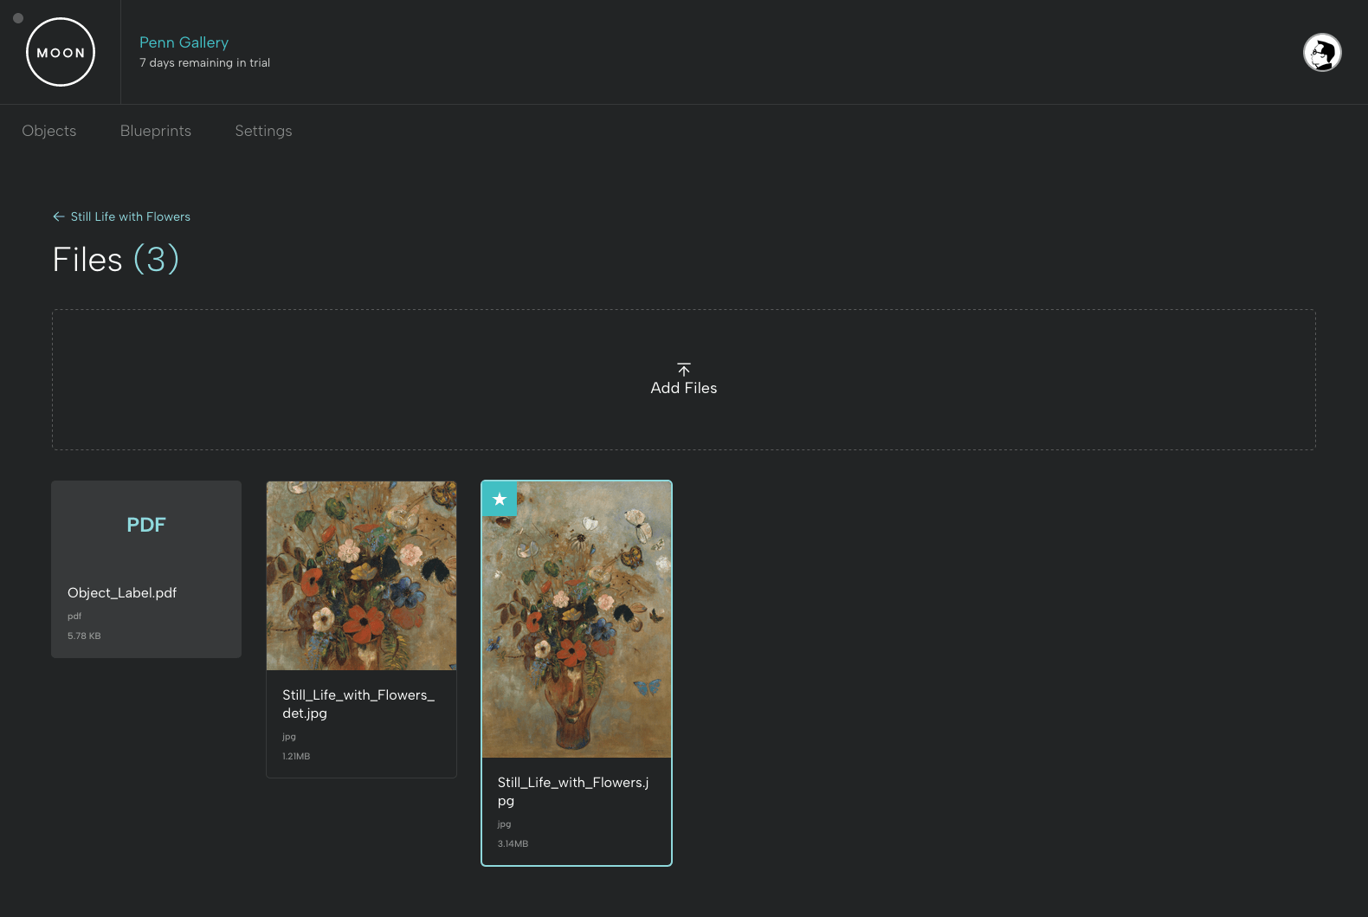Click the 7 days remaining in trial text
Image resolution: width=1368 pixels, height=917 pixels.
[x=204, y=63]
